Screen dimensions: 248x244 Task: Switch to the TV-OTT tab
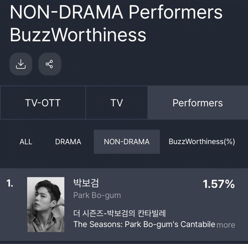[x=43, y=103]
